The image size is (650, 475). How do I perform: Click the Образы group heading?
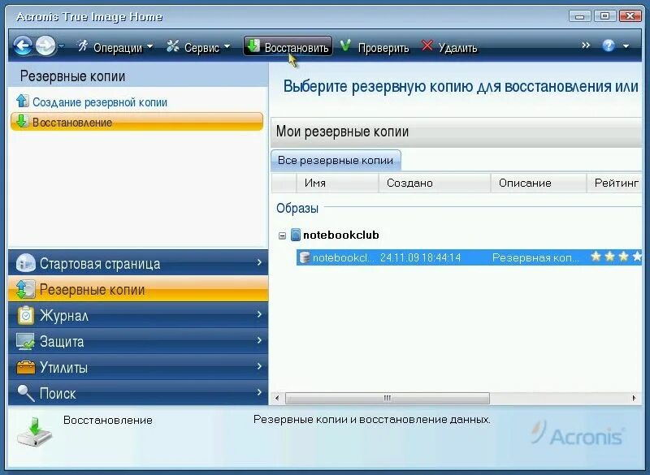[x=297, y=208]
